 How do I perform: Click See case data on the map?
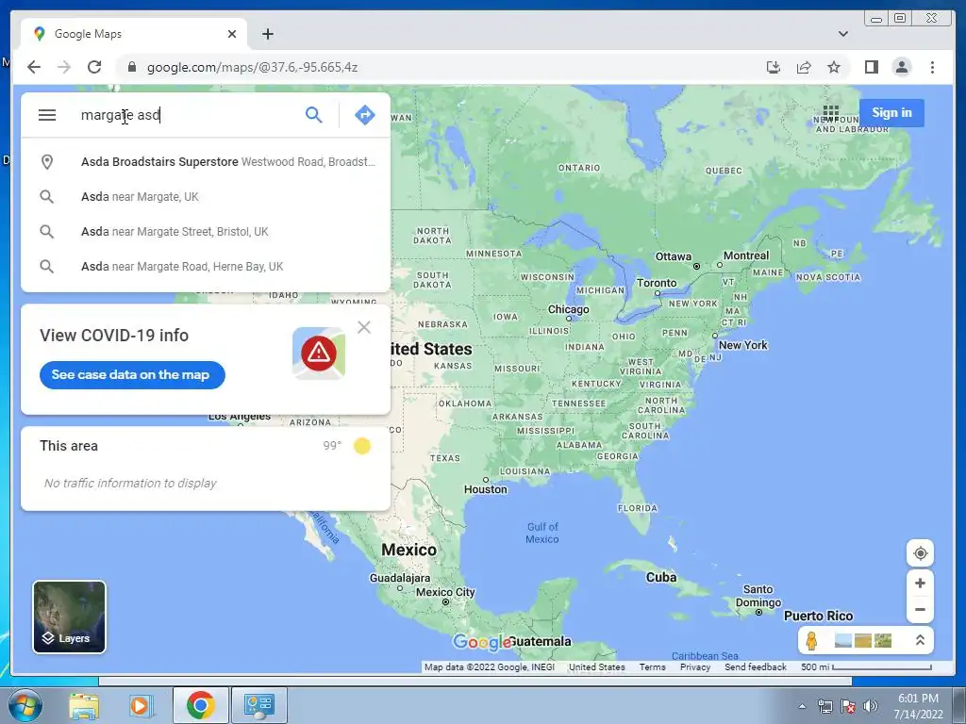point(132,374)
